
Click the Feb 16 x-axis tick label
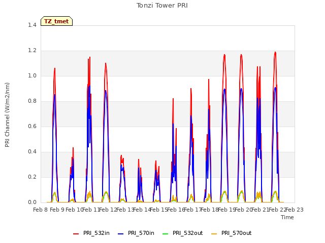(x=176, y=210)
